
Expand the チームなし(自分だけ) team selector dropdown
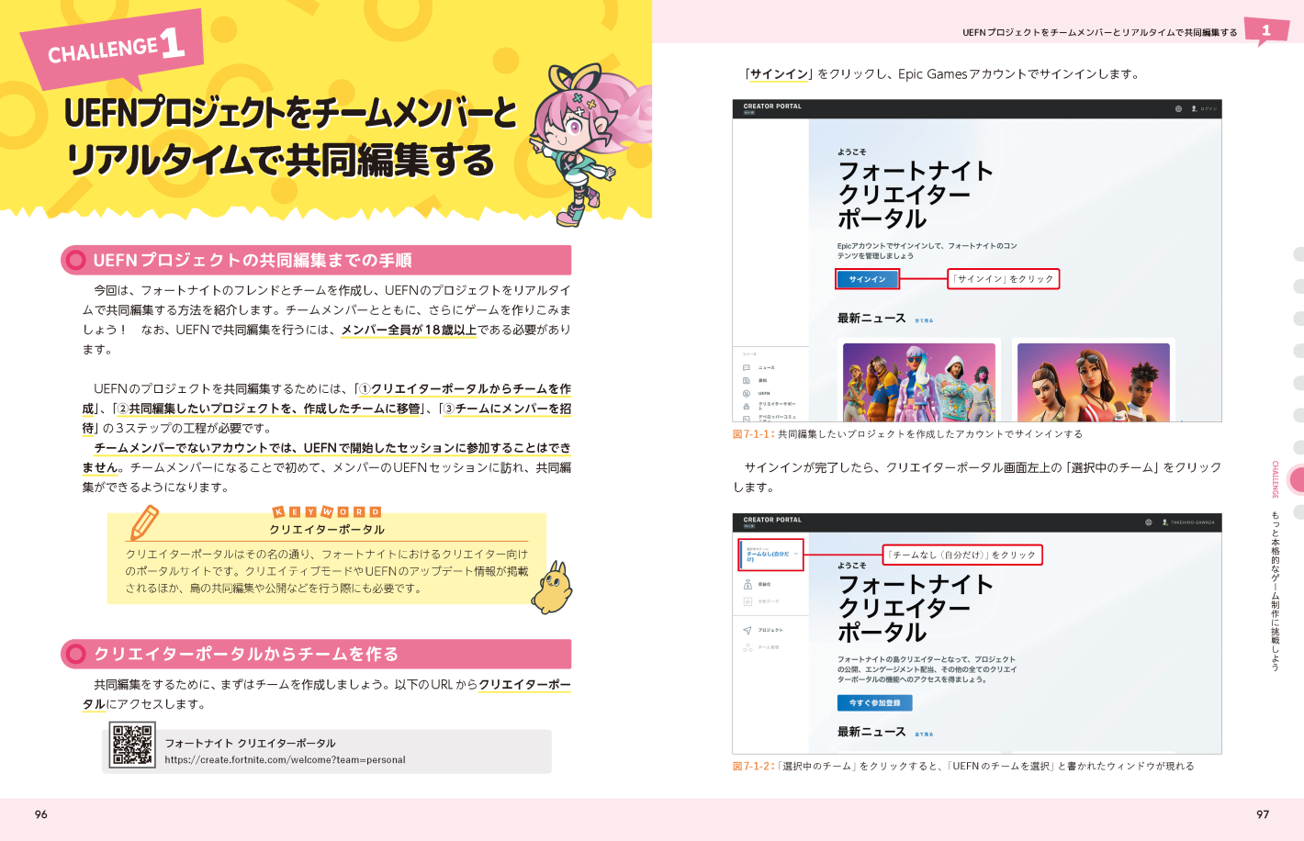(772, 555)
